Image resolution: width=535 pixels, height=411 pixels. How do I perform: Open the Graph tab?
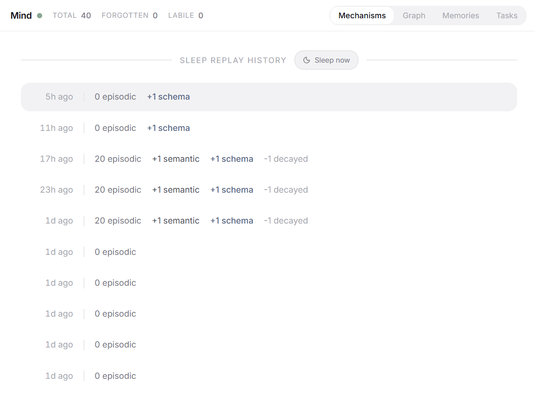tap(414, 16)
